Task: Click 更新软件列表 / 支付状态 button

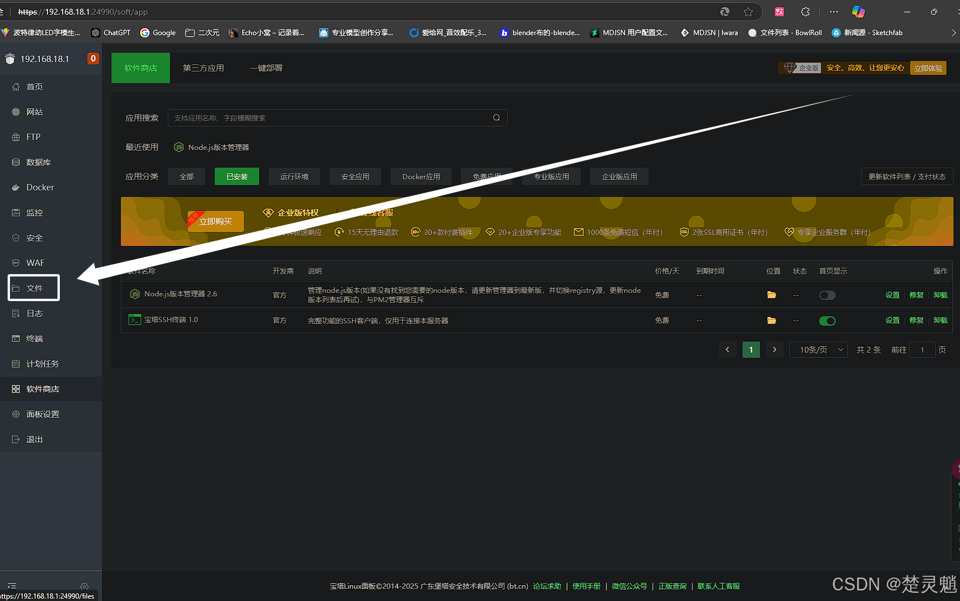Action: coord(907,176)
